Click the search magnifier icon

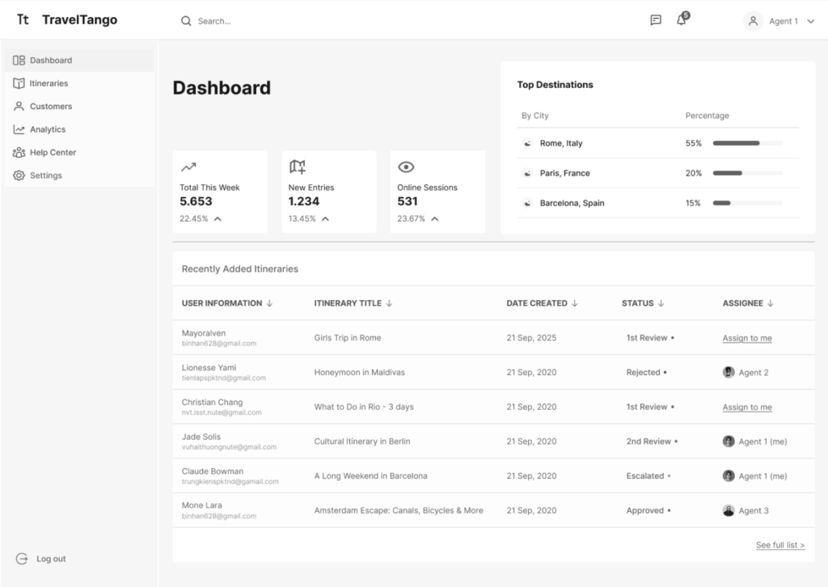point(186,21)
